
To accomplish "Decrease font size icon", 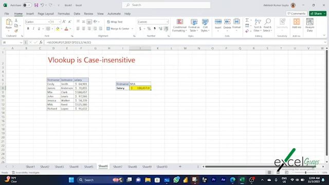I will click(70, 22).
